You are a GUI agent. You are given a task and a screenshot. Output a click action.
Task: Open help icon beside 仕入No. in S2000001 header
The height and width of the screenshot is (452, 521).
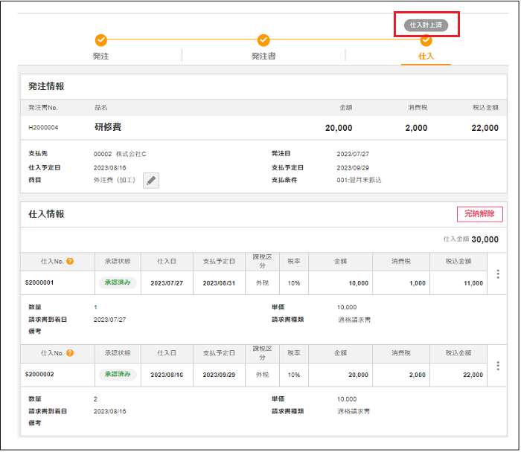tap(70, 261)
